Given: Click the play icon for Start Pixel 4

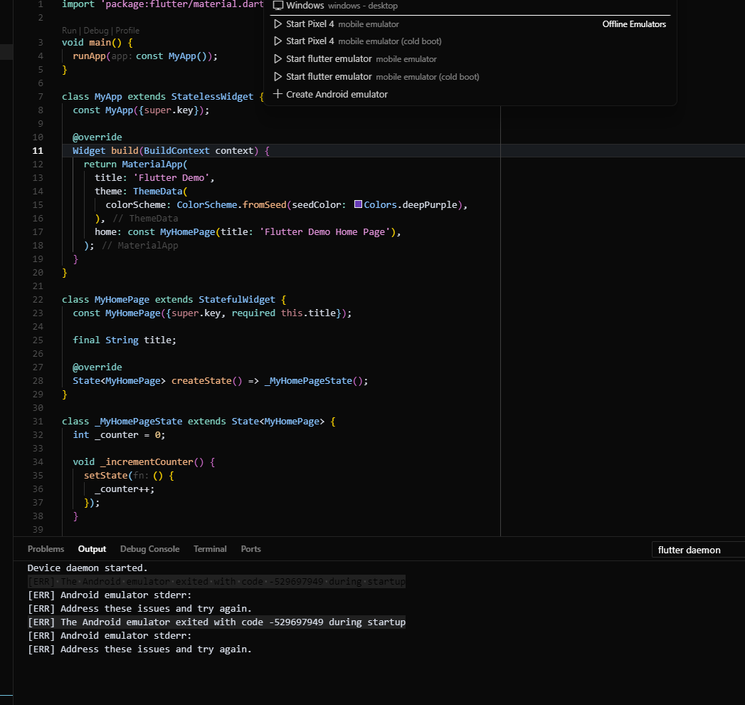Looking at the screenshot, I should [x=278, y=23].
